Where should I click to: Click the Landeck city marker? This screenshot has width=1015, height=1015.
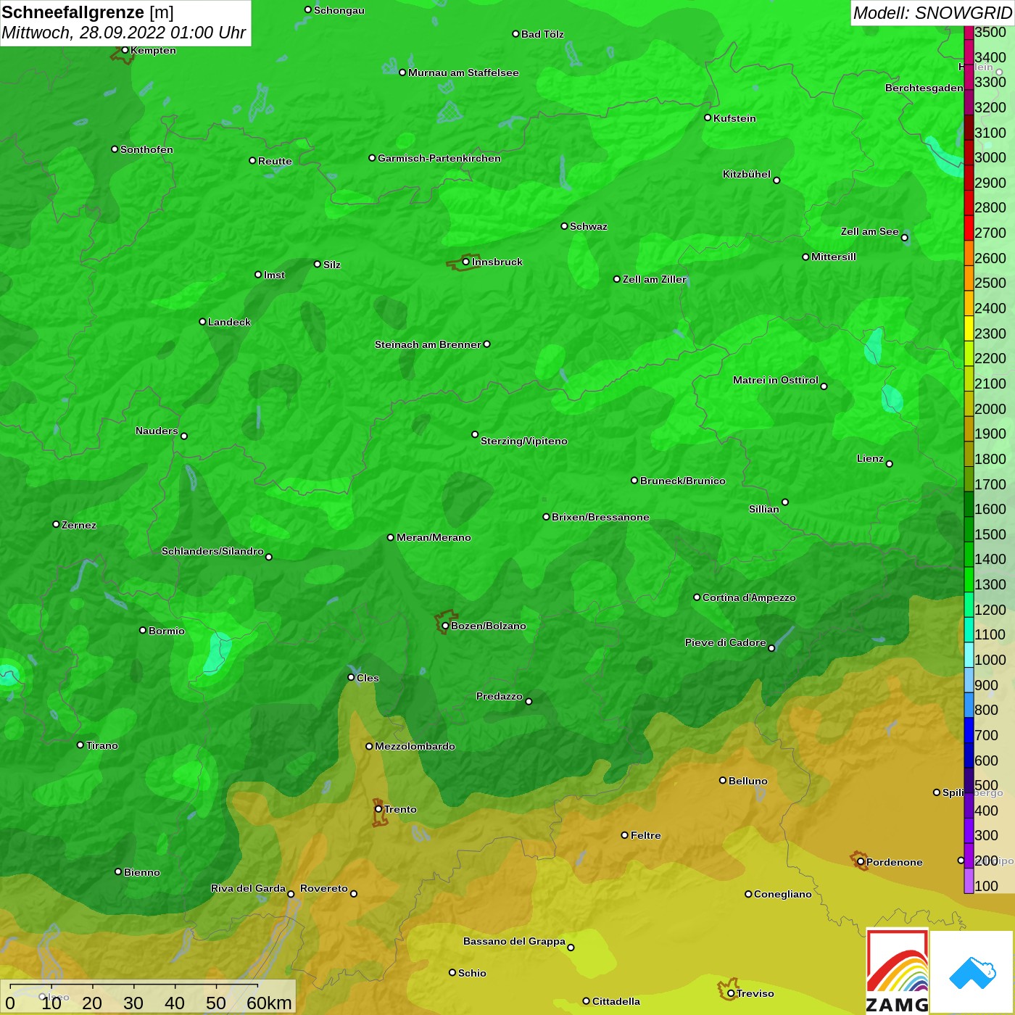(x=202, y=321)
